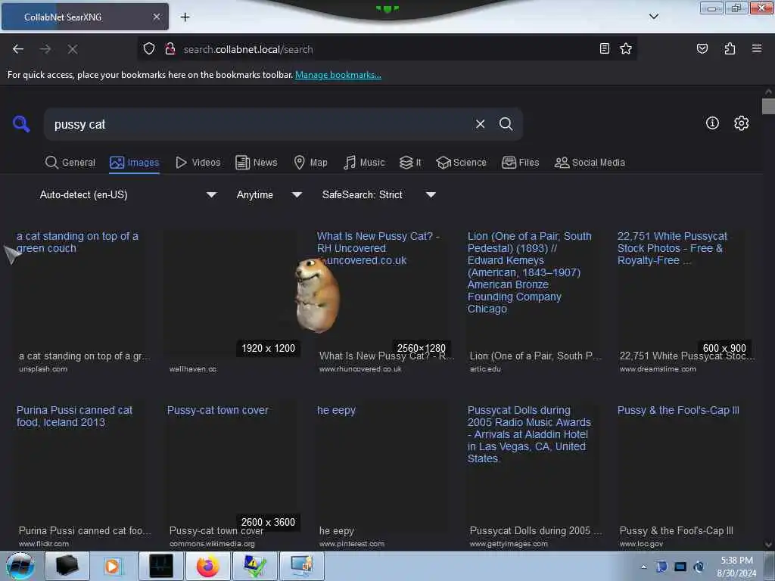Open 'What Is New Pussy Cat? - RH Uncovered' result
Screen dimensions: 775x581
[378, 248]
